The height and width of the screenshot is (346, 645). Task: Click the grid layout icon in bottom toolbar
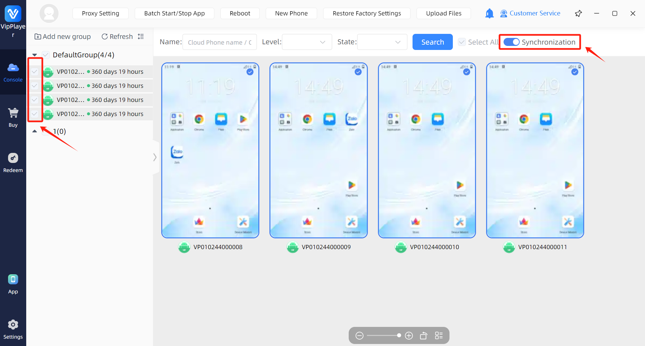pos(439,336)
